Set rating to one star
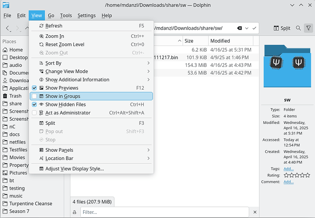The image size is (315, 218). pos(286,175)
